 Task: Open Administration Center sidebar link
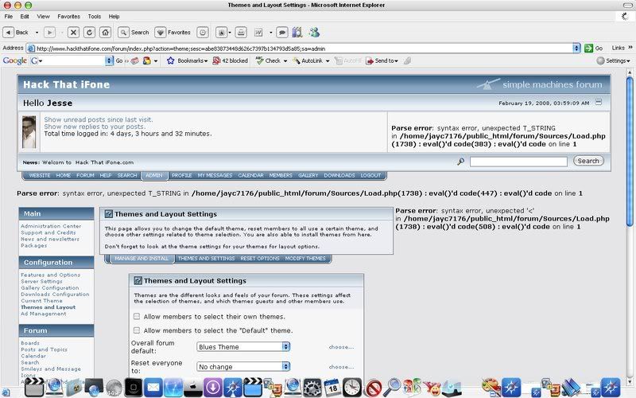point(51,226)
